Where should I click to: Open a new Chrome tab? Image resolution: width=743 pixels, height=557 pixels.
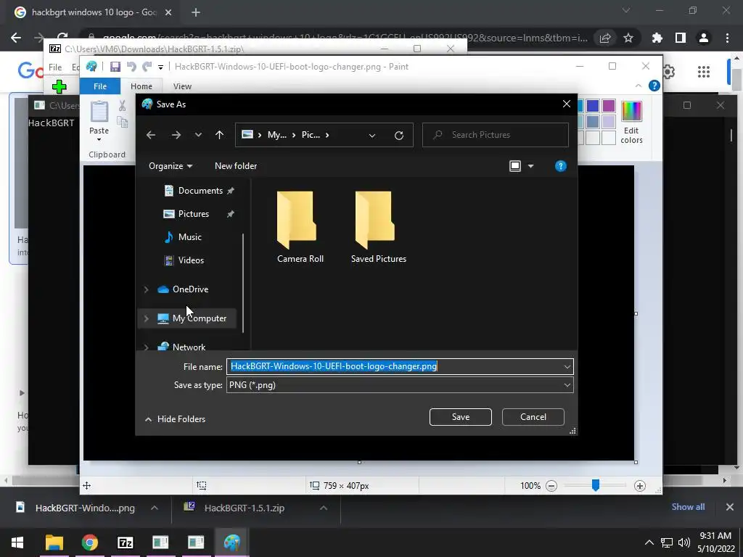point(196,12)
